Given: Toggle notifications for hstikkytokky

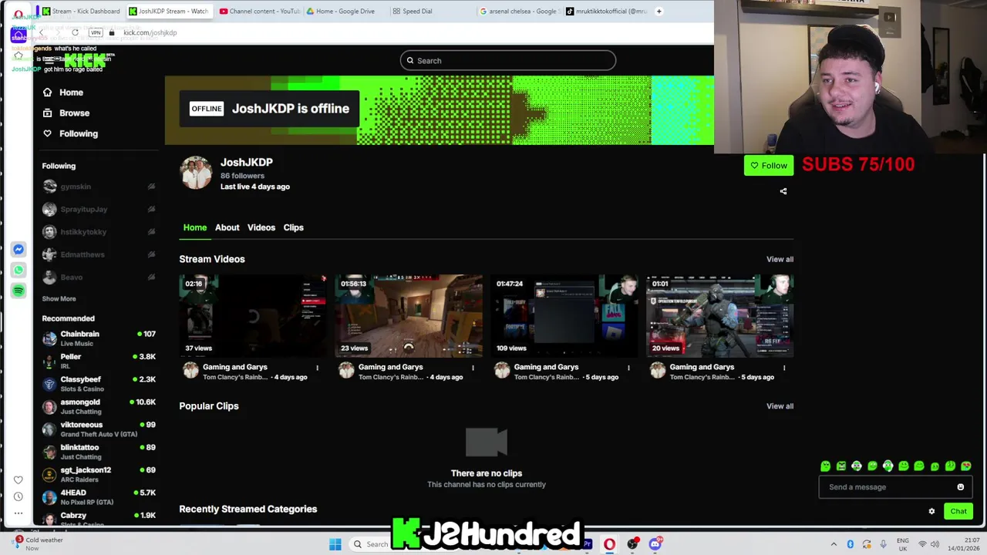Looking at the screenshot, I should pyautogui.click(x=151, y=231).
